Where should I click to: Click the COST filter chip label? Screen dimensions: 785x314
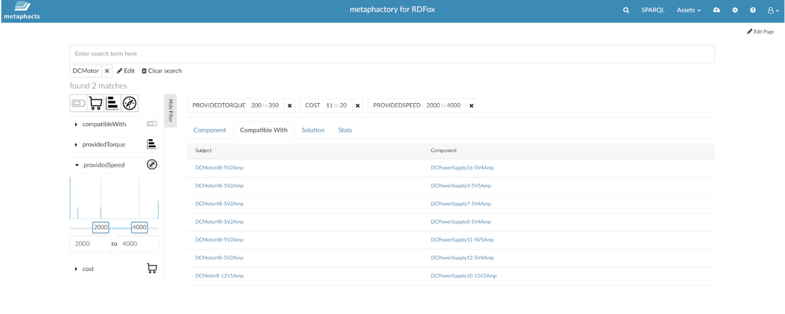tap(313, 106)
